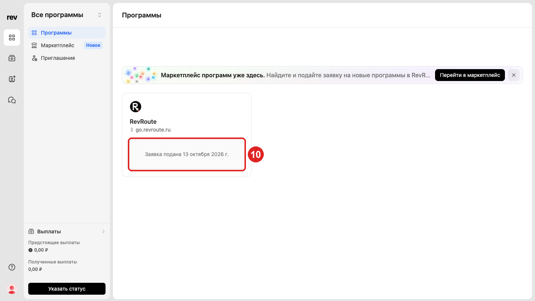535x301 pixels.
Task: Click 'Перейти в маркетплейс' button
Action: [x=470, y=75]
